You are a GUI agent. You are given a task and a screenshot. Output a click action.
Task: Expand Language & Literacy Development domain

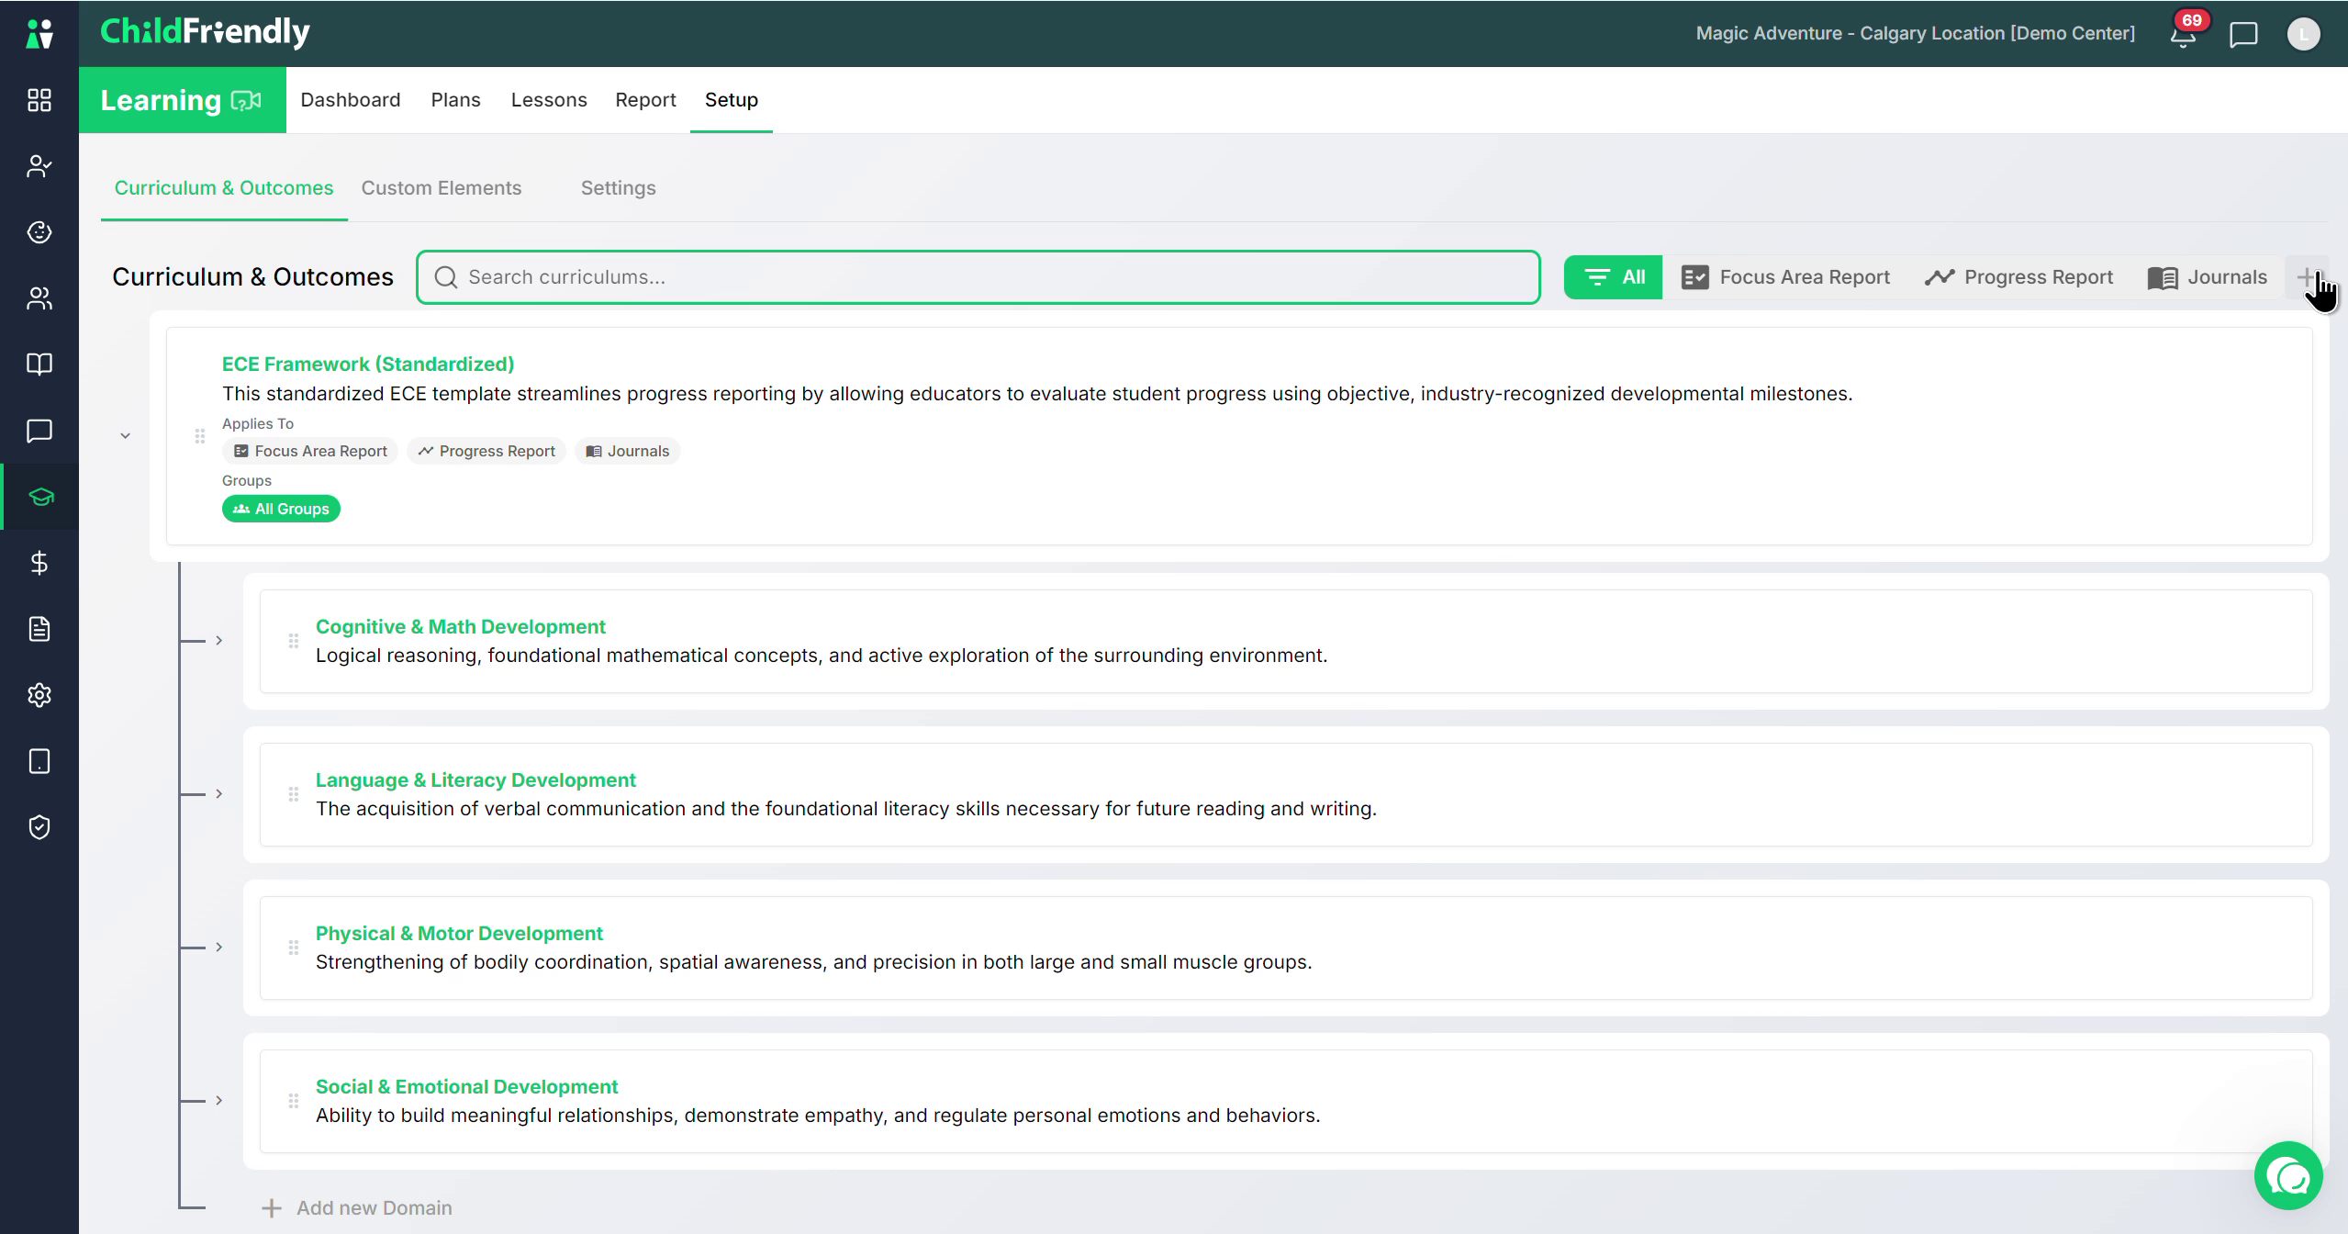click(218, 794)
